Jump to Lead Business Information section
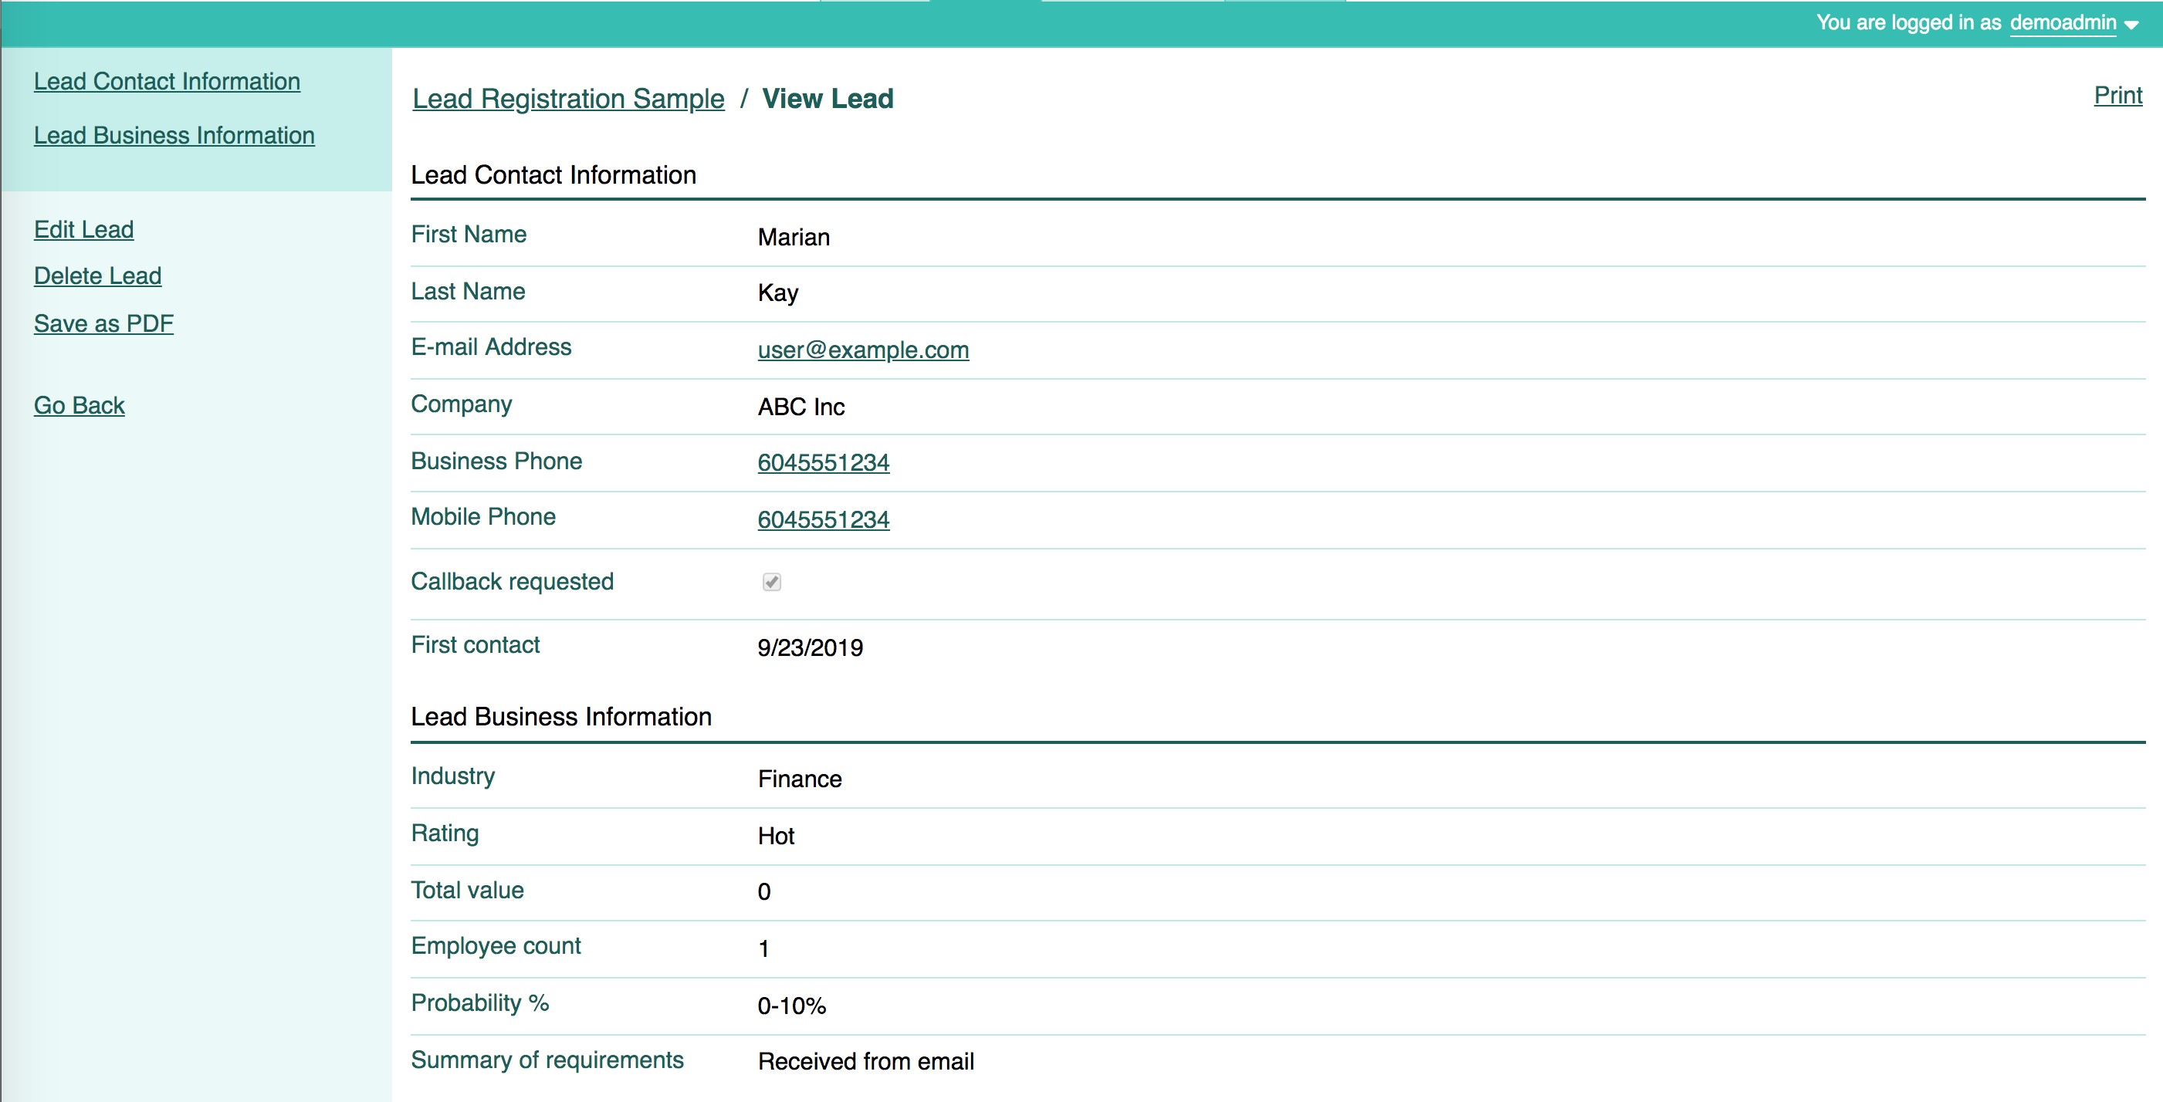The image size is (2163, 1102). tap(174, 136)
